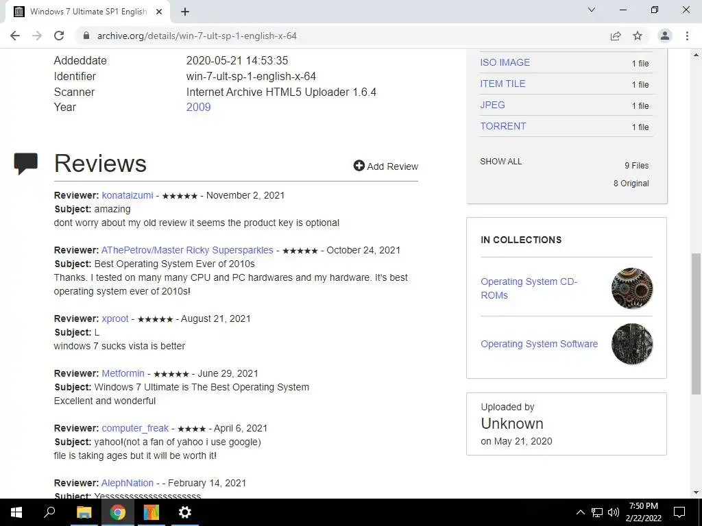The image size is (702, 526).
Task: Open reviewer konataizumi's profile
Action: [x=128, y=195]
